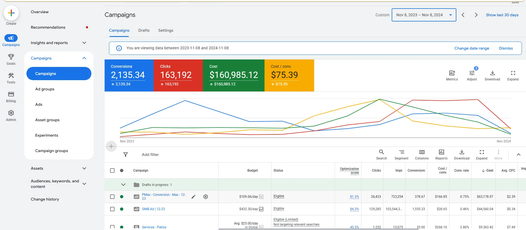526x230 pixels.
Task: Open the Tools sidebar icon
Action: tap(11, 75)
